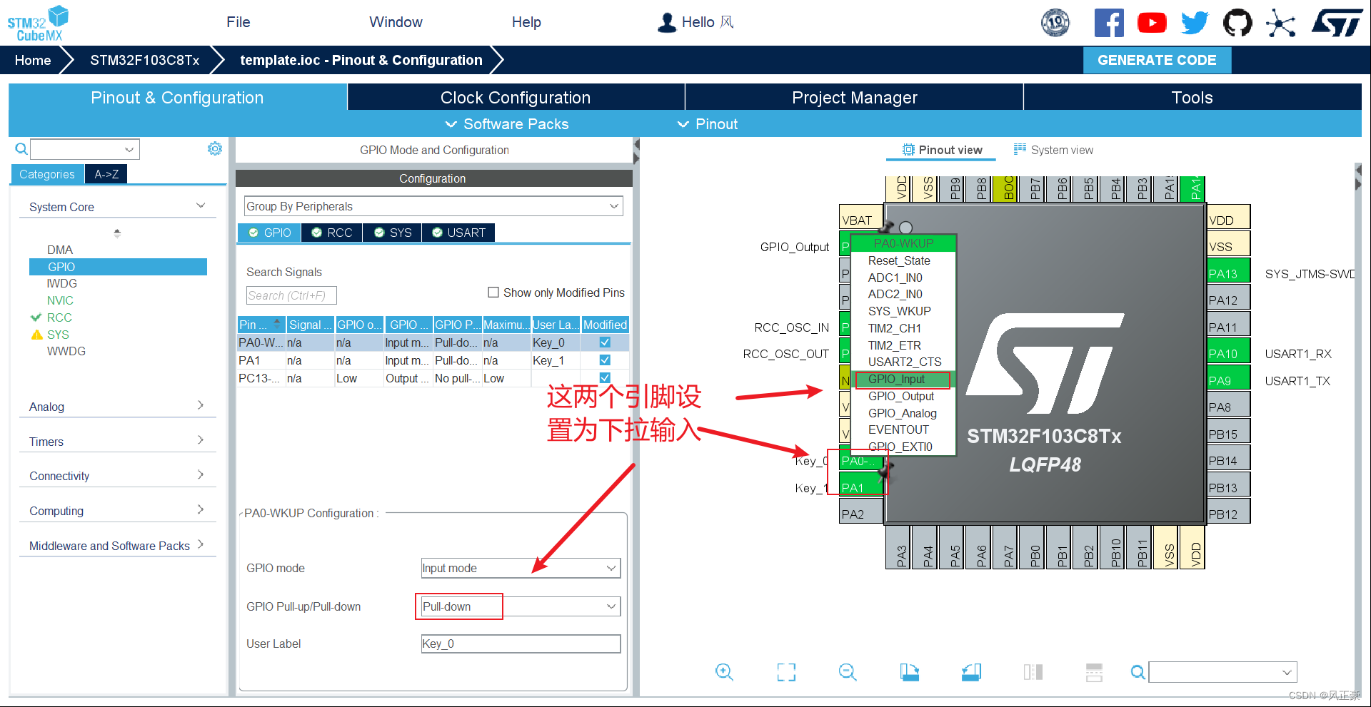Select the RCC configuration tab
Viewport: 1371px width, 707px height.
point(332,233)
